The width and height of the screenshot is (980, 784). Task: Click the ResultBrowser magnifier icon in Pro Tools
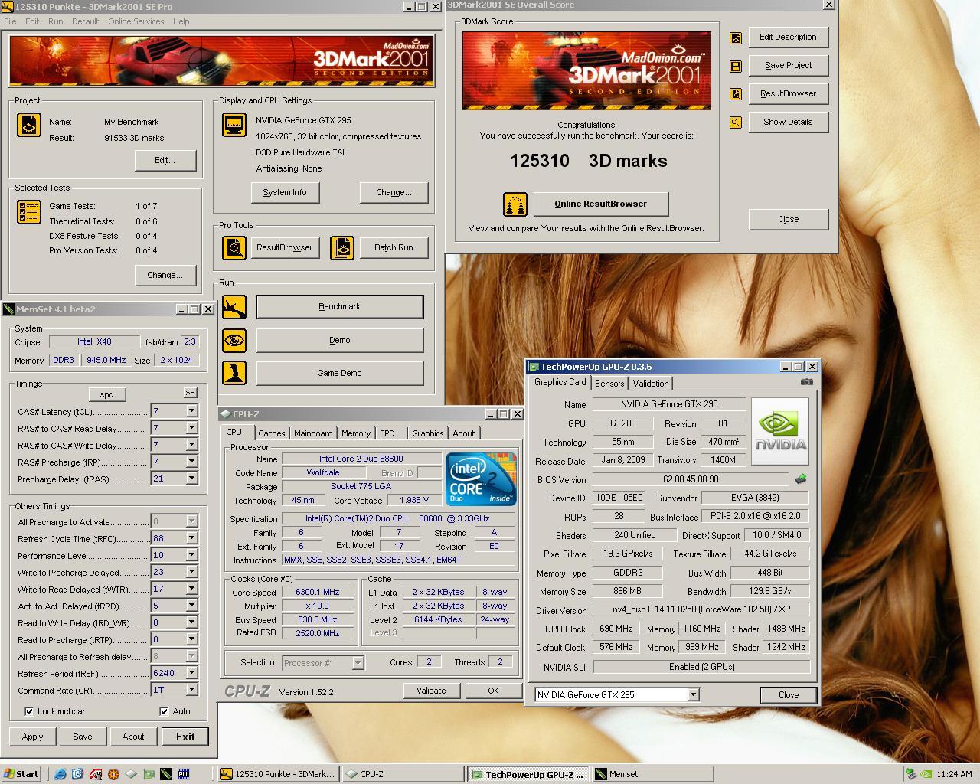[x=234, y=247]
